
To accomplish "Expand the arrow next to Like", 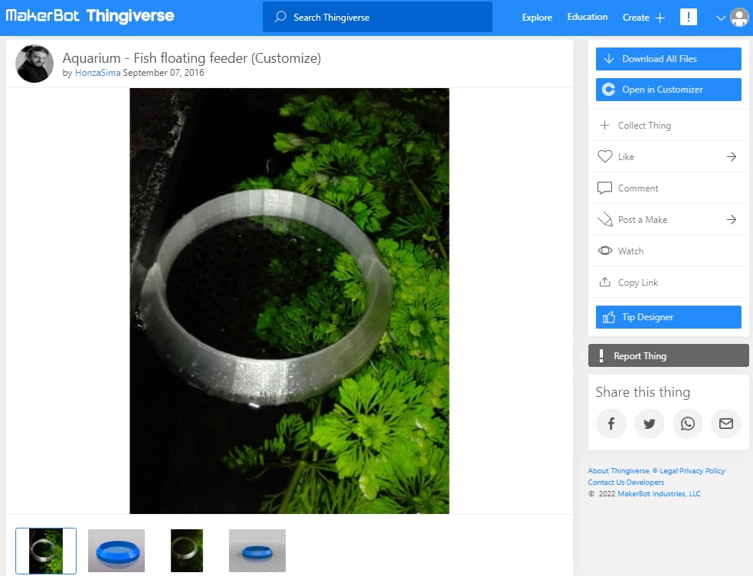I will click(x=732, y=156).
